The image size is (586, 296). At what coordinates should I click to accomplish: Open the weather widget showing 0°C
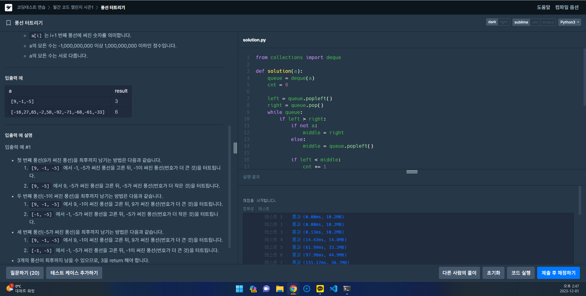20,289
